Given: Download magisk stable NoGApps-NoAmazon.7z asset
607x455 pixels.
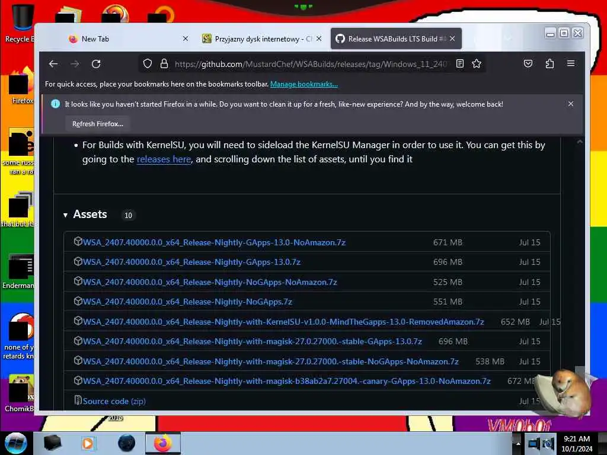Looking at the screenshot, I should tap(270, 361).
